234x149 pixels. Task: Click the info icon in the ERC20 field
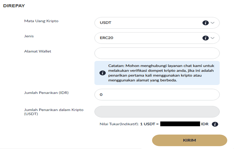[x=205, y=38]
